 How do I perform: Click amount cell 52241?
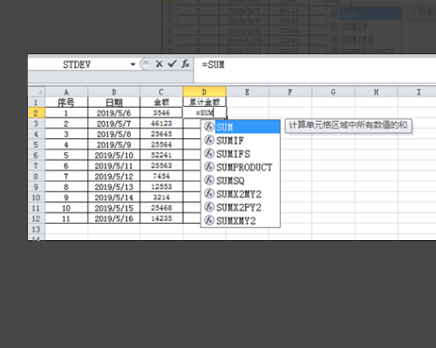(x=161, y=155)
